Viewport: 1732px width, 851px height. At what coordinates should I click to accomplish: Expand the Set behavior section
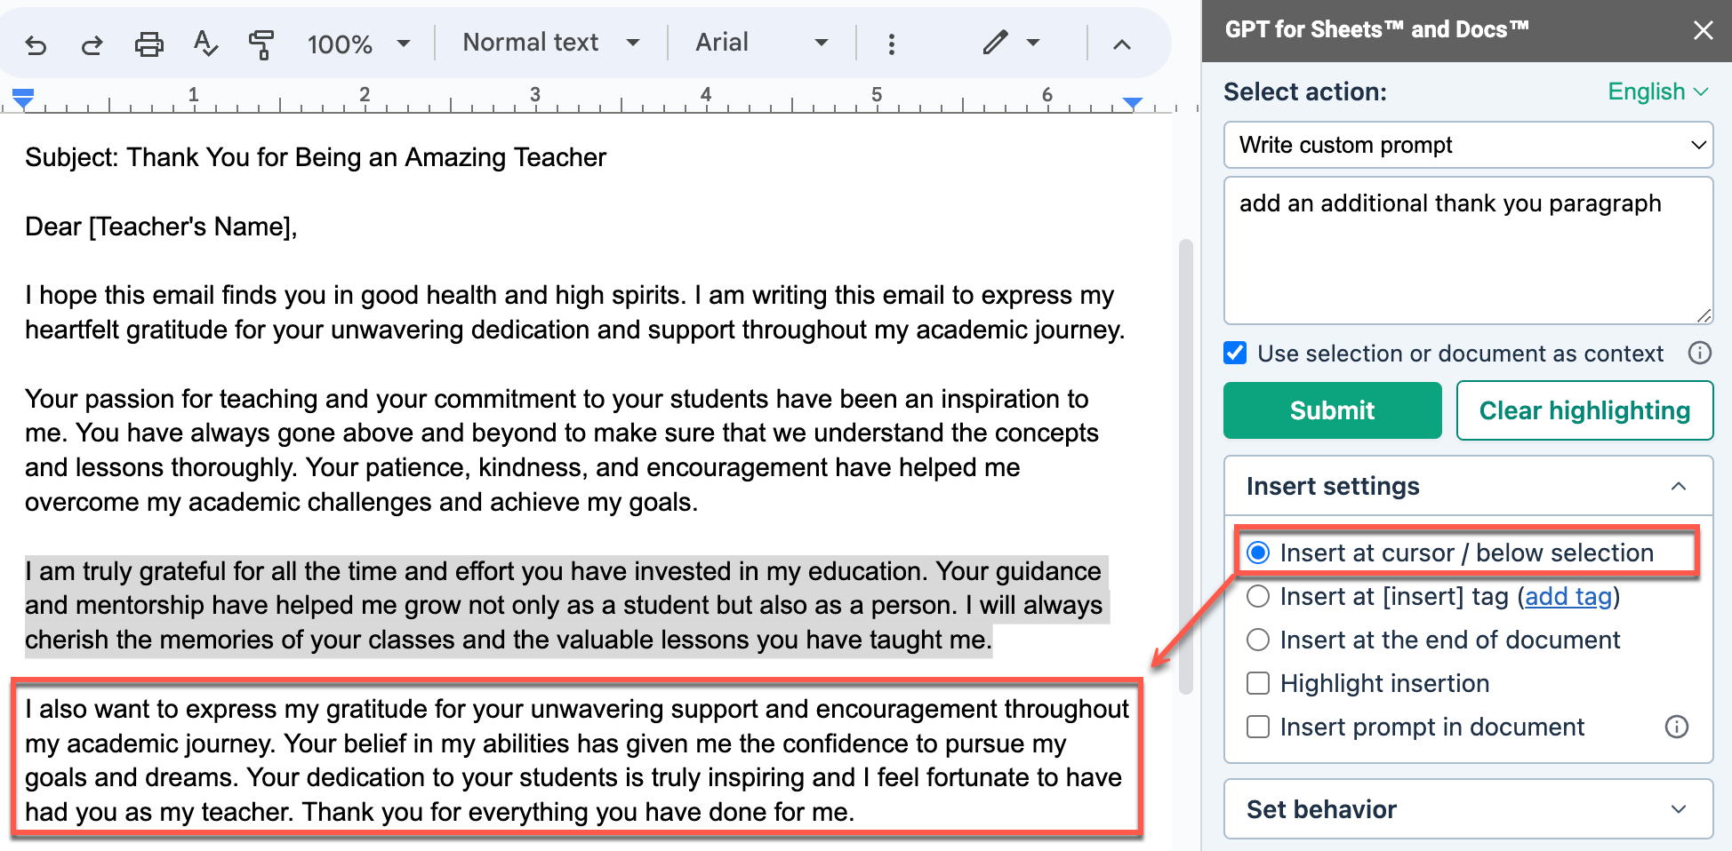[1468, 809]
